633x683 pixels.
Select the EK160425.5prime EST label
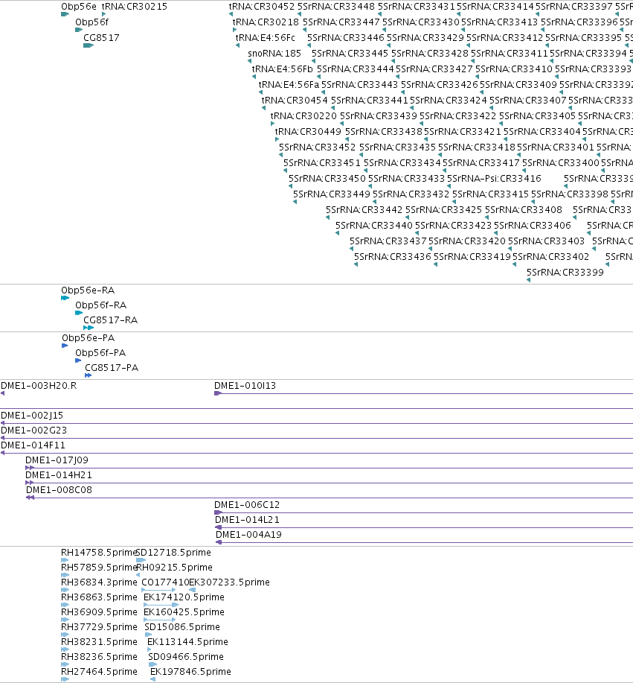click(x=184, y=612)
